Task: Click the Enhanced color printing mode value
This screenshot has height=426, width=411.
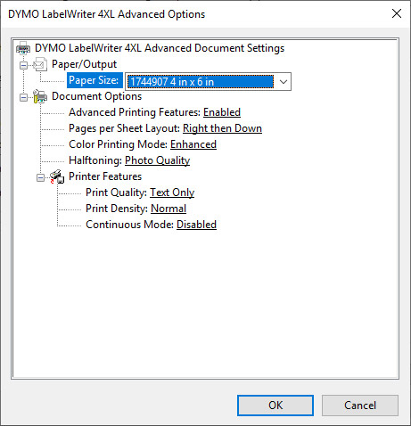Action: click(193, 144)
